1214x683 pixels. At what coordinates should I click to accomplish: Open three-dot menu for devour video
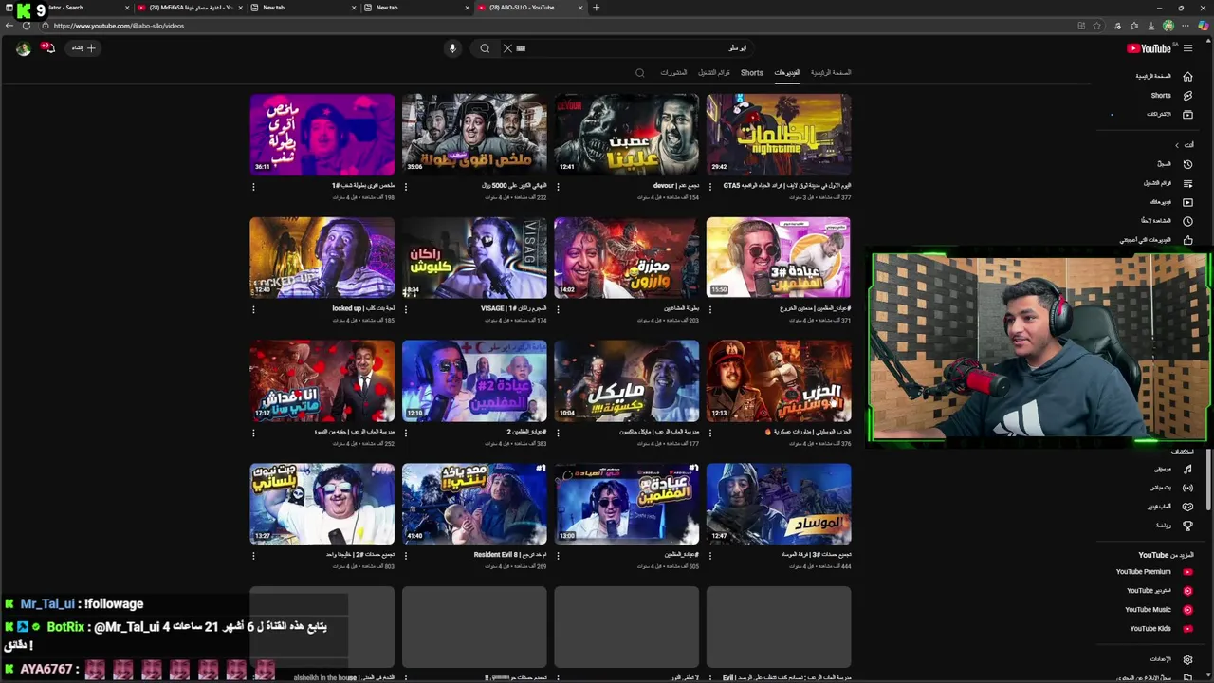558,187
